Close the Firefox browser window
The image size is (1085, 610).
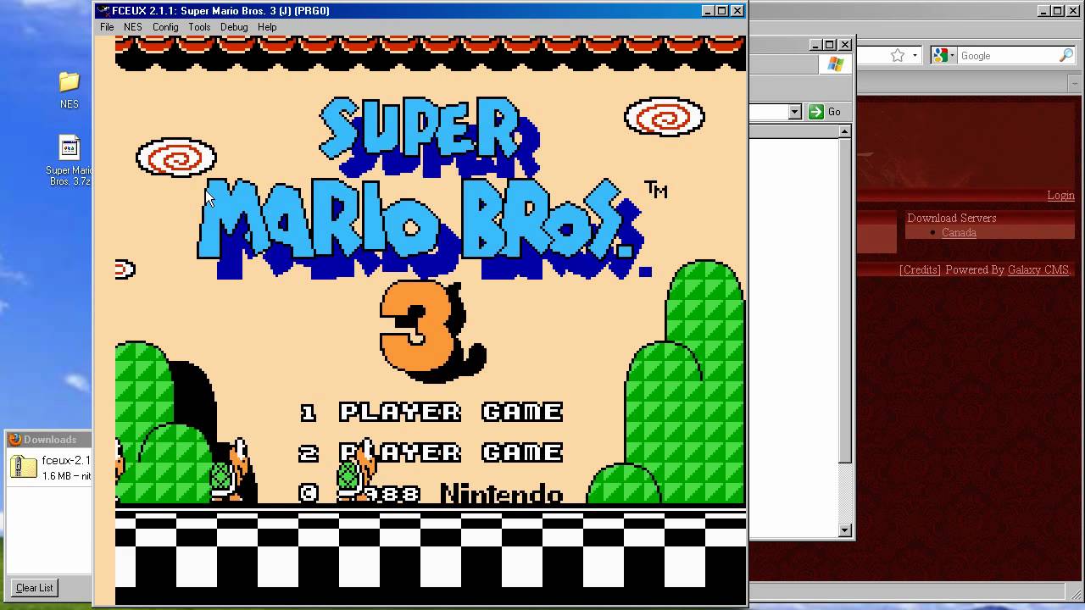tap(1074, 11)
